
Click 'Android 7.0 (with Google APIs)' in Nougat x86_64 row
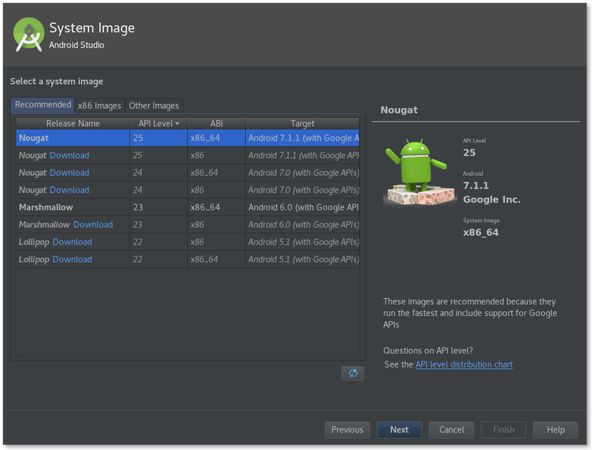(302, 173)
